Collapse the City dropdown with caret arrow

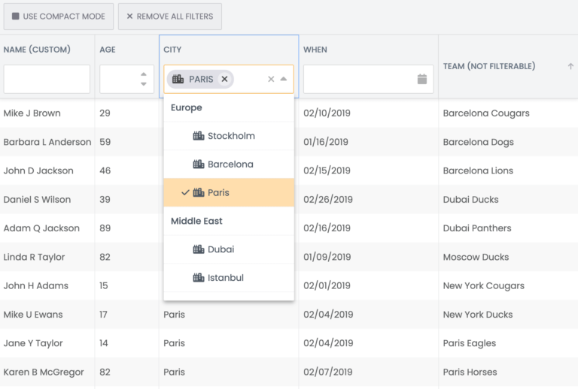pyautogui.click(x=284, y=79)
